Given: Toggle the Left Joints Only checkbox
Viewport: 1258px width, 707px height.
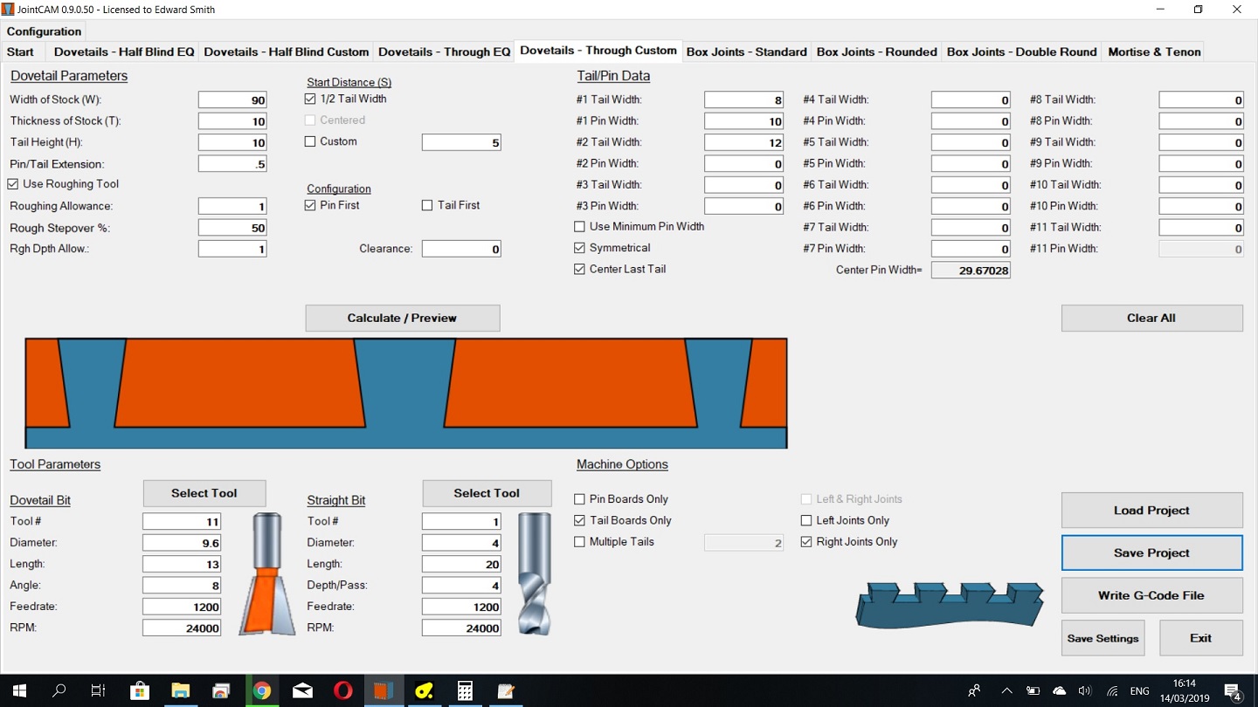Looking at the screenshot, I should coord(806,521).
